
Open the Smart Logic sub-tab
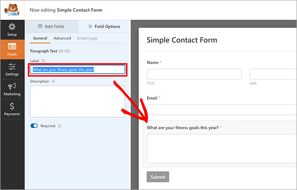pyautogui.click(x=87, y=38)
